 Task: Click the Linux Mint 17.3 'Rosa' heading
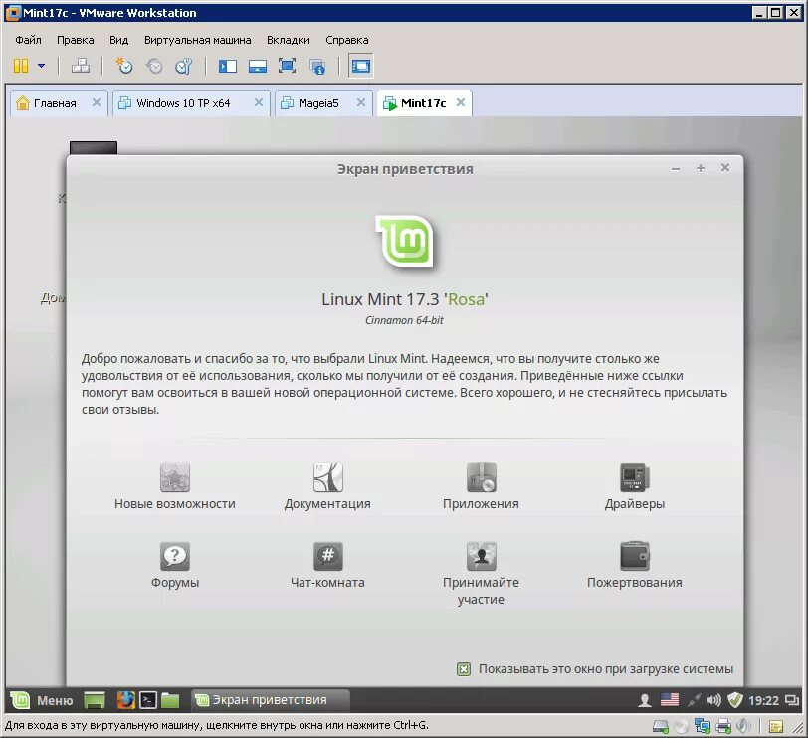(x=405, y=299)
